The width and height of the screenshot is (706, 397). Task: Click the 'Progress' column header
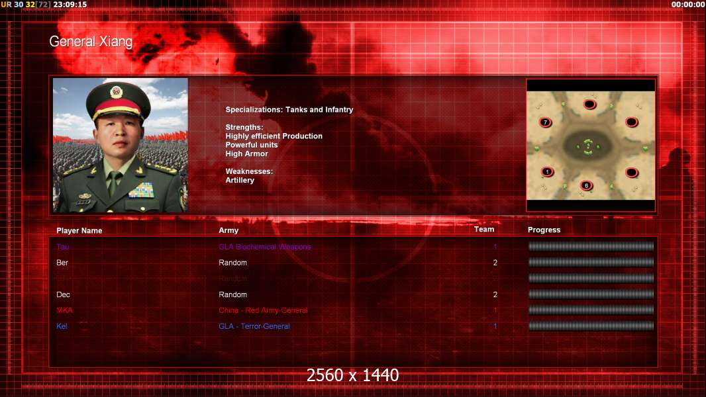pos(544,230)
